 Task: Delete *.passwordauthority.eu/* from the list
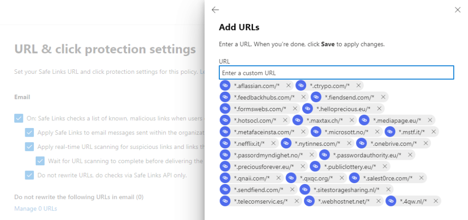coord(410,155)
